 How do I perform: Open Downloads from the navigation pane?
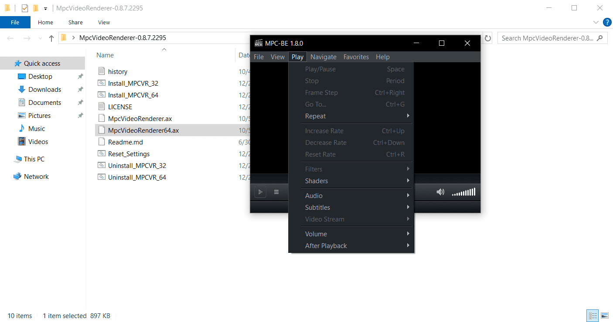pyautogui.click(x=44, y=90)
